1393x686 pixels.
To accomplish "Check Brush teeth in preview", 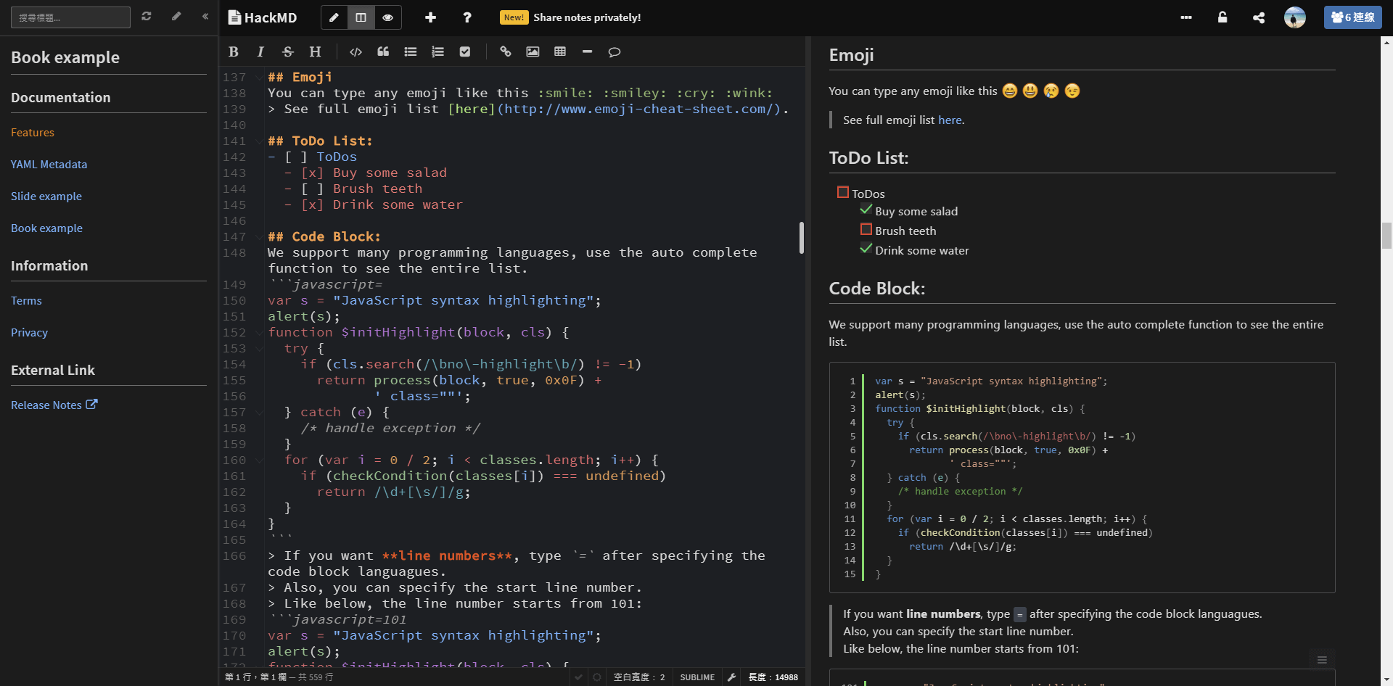I will (x=866, y=229).
